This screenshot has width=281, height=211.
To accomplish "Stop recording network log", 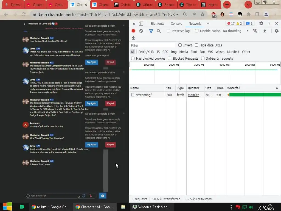I will (x=133, y=31).
